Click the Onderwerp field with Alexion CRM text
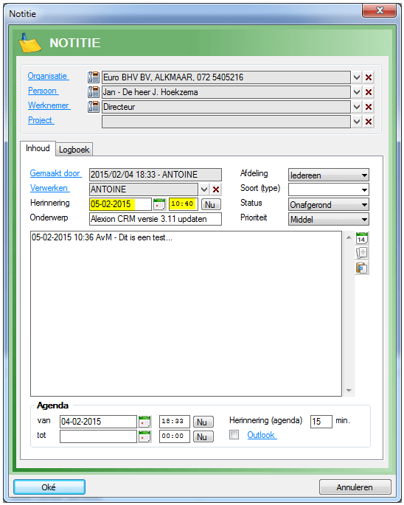 click(x=156, y=219)
